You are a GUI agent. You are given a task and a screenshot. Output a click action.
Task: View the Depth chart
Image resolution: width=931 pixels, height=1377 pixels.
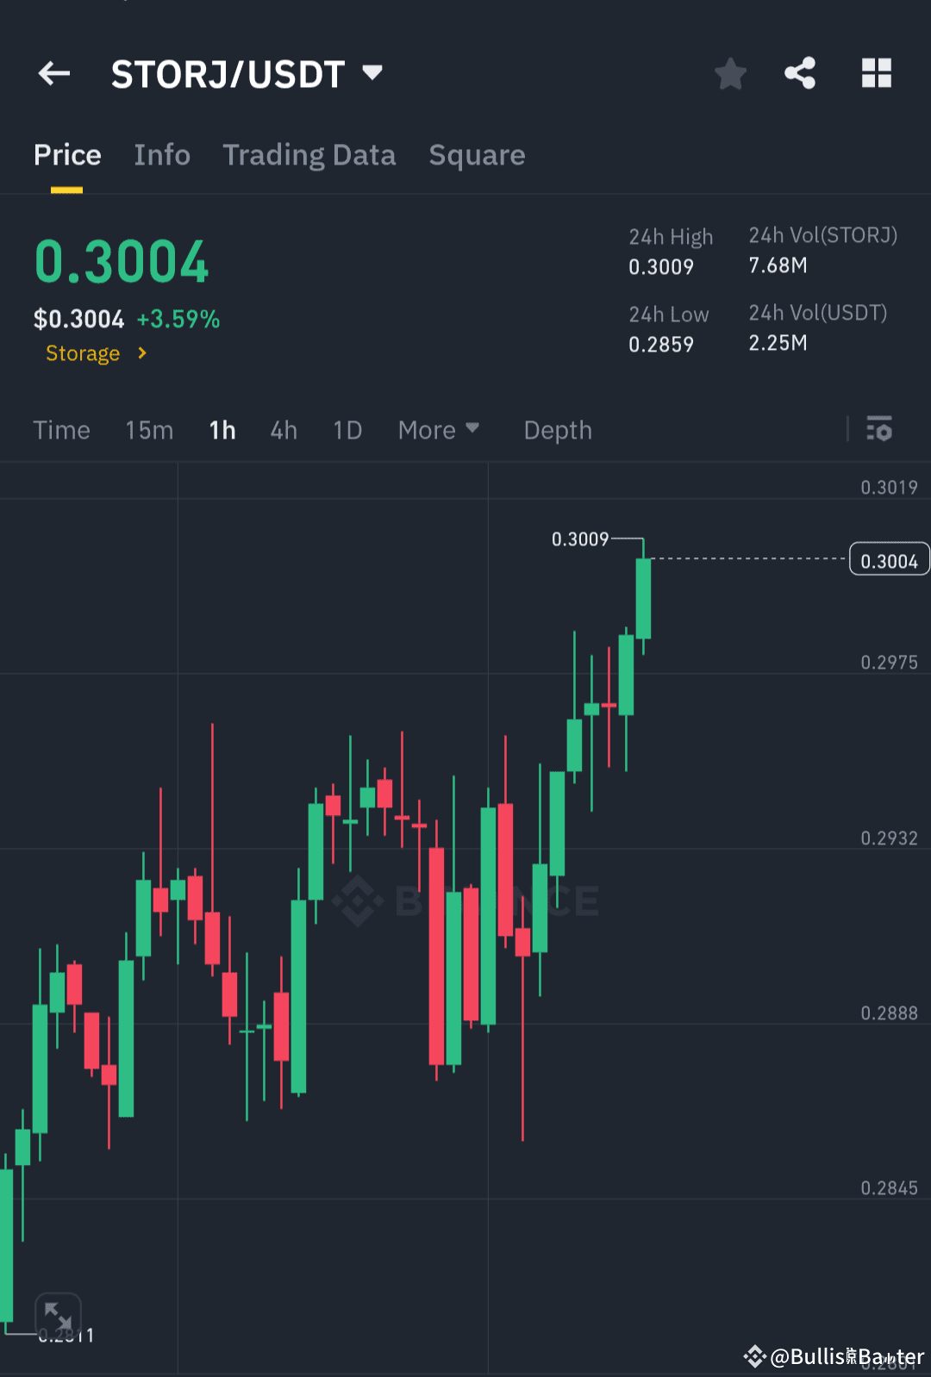557,429
